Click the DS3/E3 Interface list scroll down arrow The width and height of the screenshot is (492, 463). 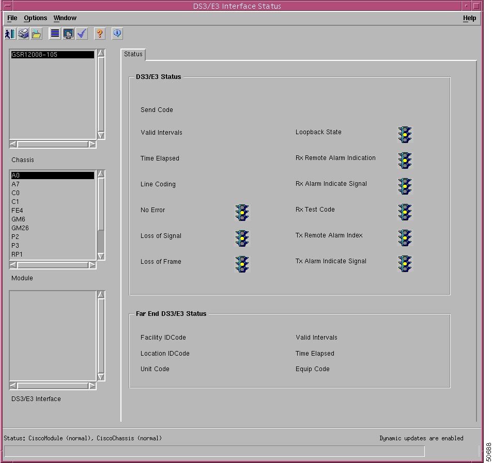[x=101, y=376]
